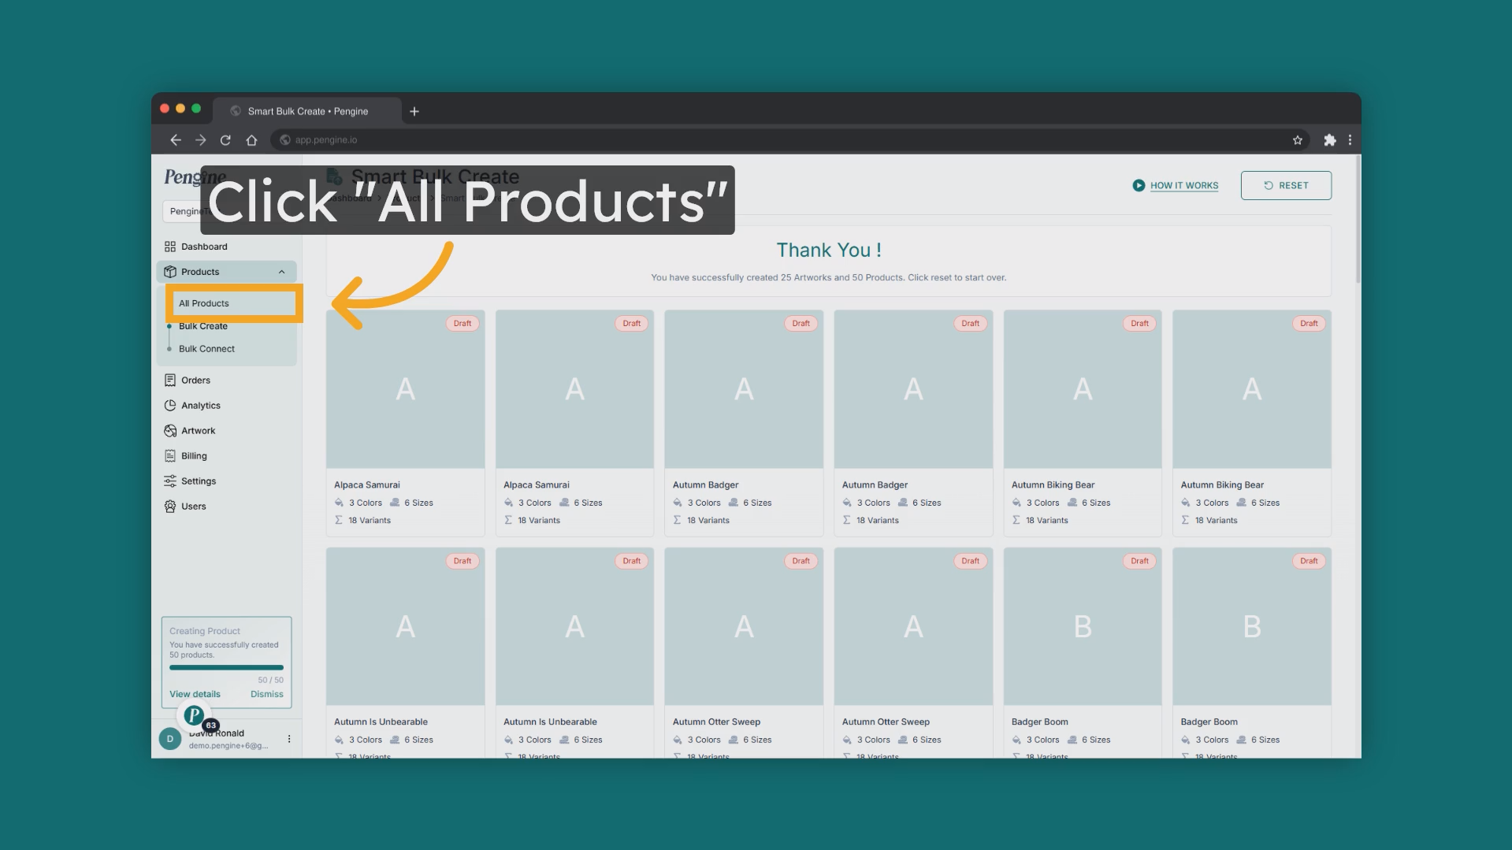The width and height of the screenshot is (1512, 850).
Task: Click the RESET button
Action: pos(1286,185)
